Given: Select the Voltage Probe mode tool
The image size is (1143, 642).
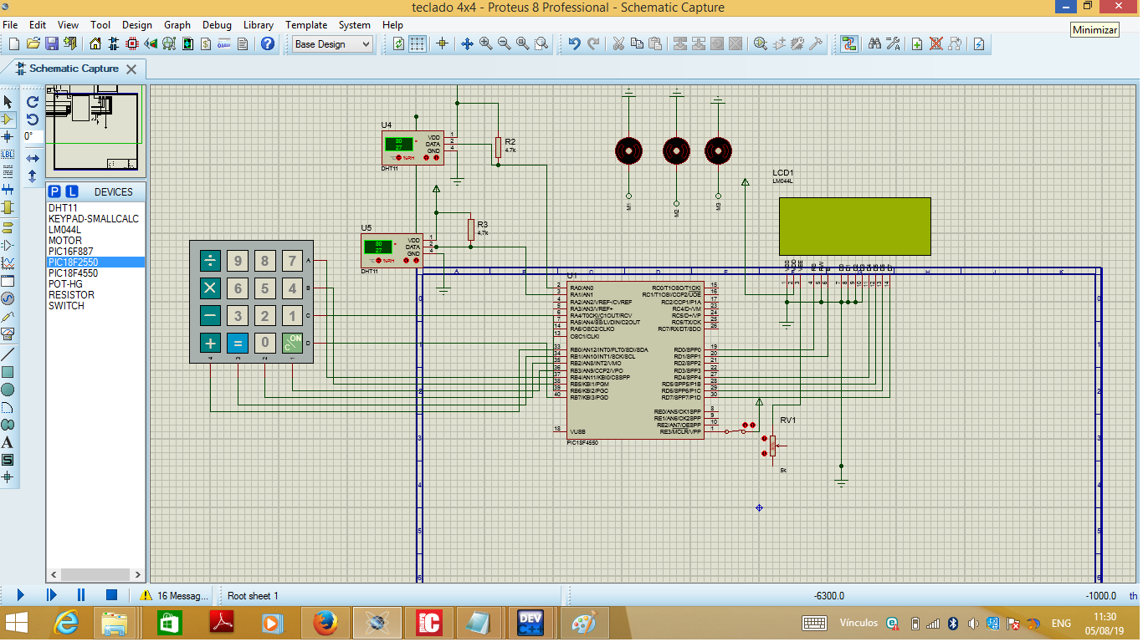Looking at the screenshot, I should point(8,317).
